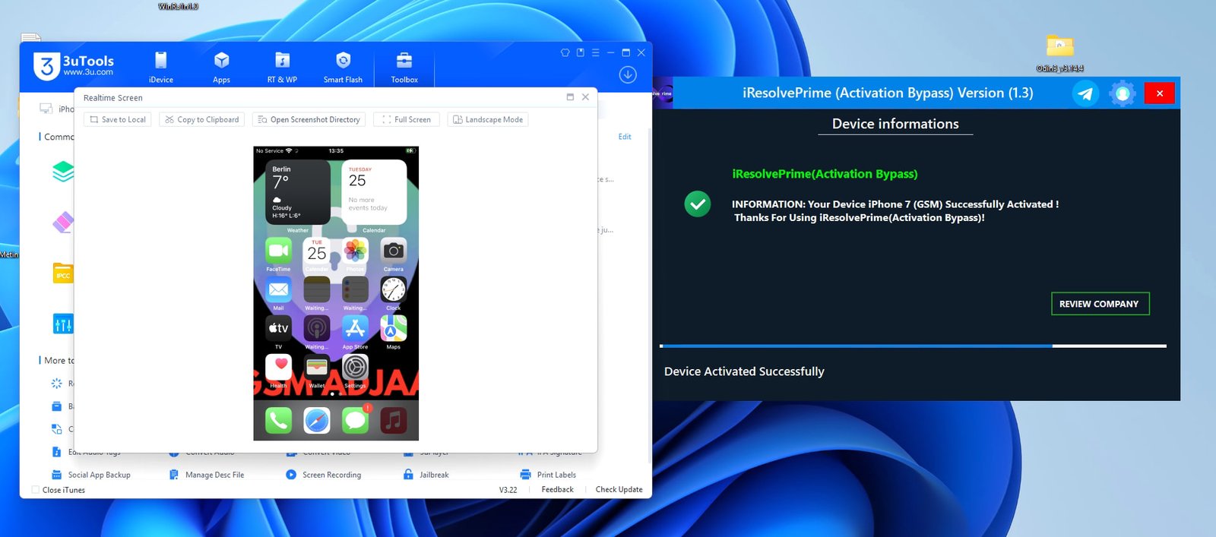The image size is (1216, 537).
Task: Open Screen Recording tool
Action: click(x=324, y=475)
